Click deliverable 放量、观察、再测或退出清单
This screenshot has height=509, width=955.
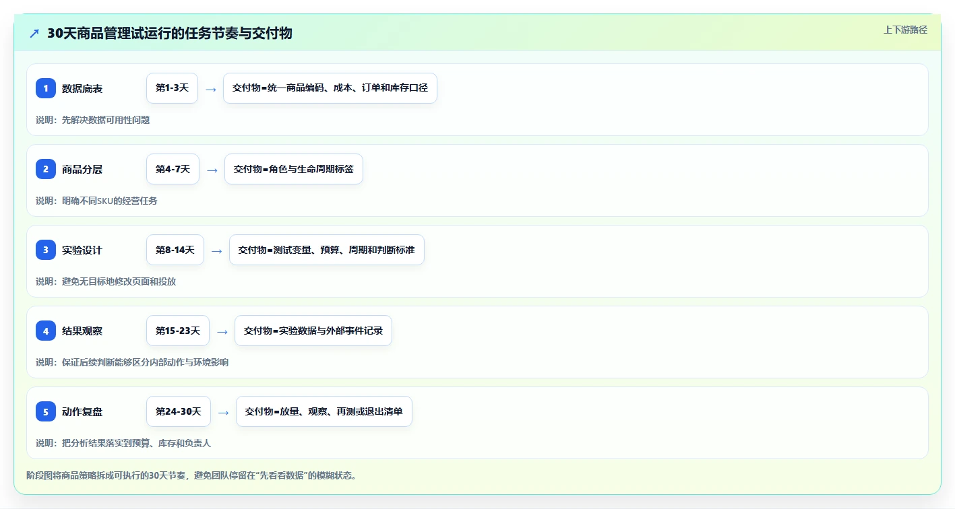(x=324, y=411)
